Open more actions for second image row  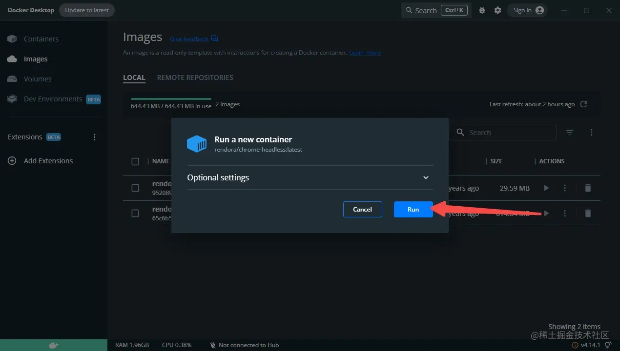(x=565, y=214)
